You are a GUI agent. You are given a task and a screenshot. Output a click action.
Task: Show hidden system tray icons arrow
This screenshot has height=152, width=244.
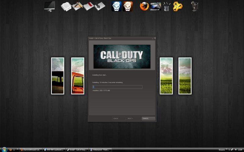229,150
